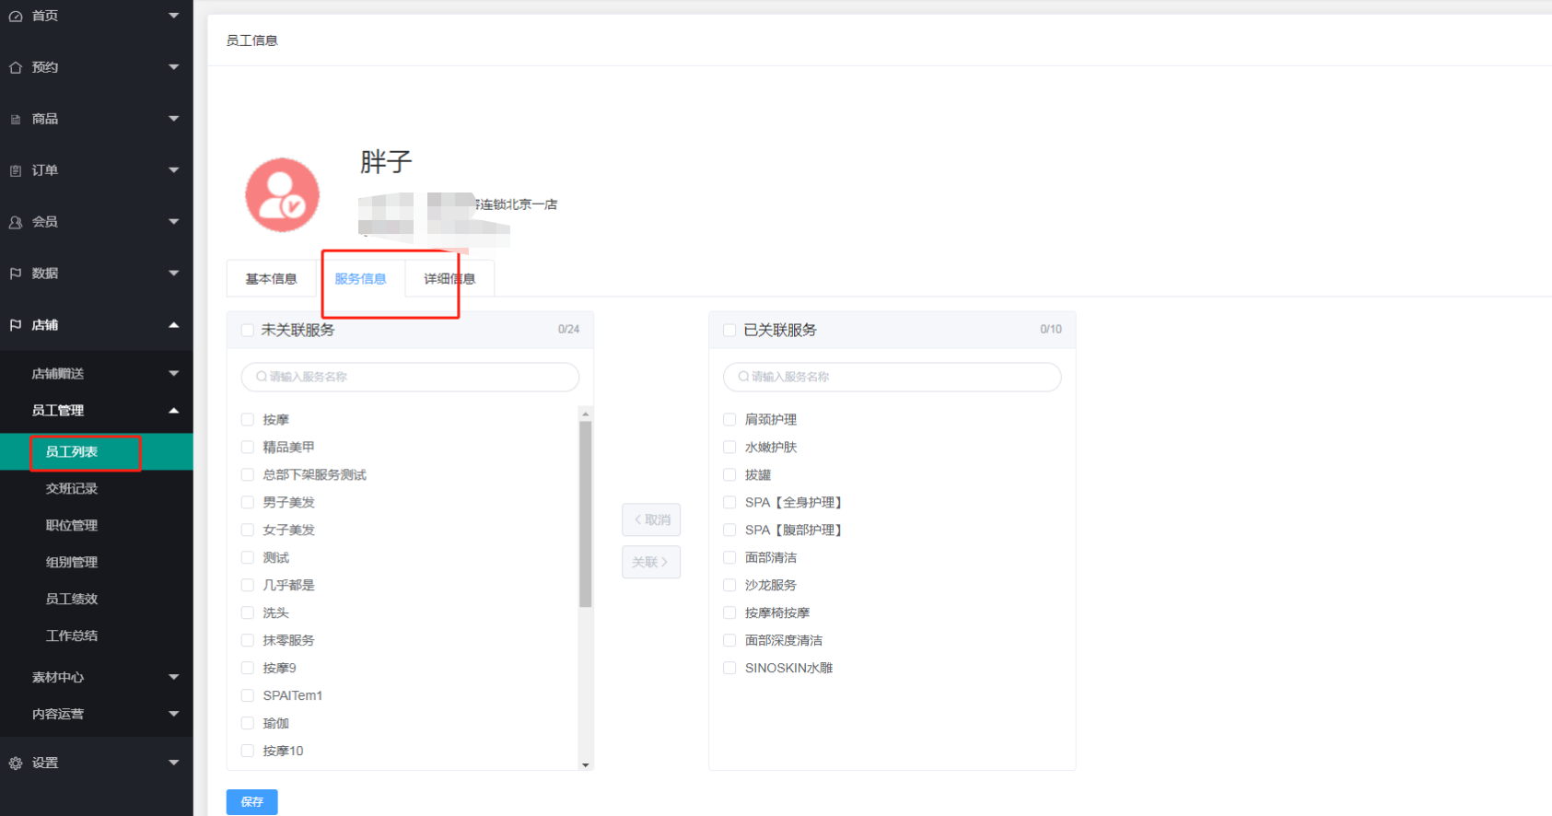Expand the 首页 menu arrow
Image resolution: width=1552 pixels, height=816 pixels.
tap(174, 16)
